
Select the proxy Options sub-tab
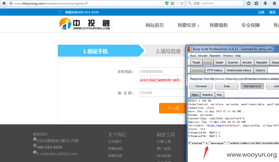260,70
